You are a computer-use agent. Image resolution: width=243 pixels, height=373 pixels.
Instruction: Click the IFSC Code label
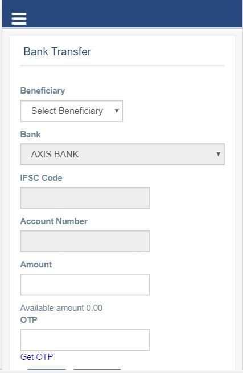tap(42, 178)
